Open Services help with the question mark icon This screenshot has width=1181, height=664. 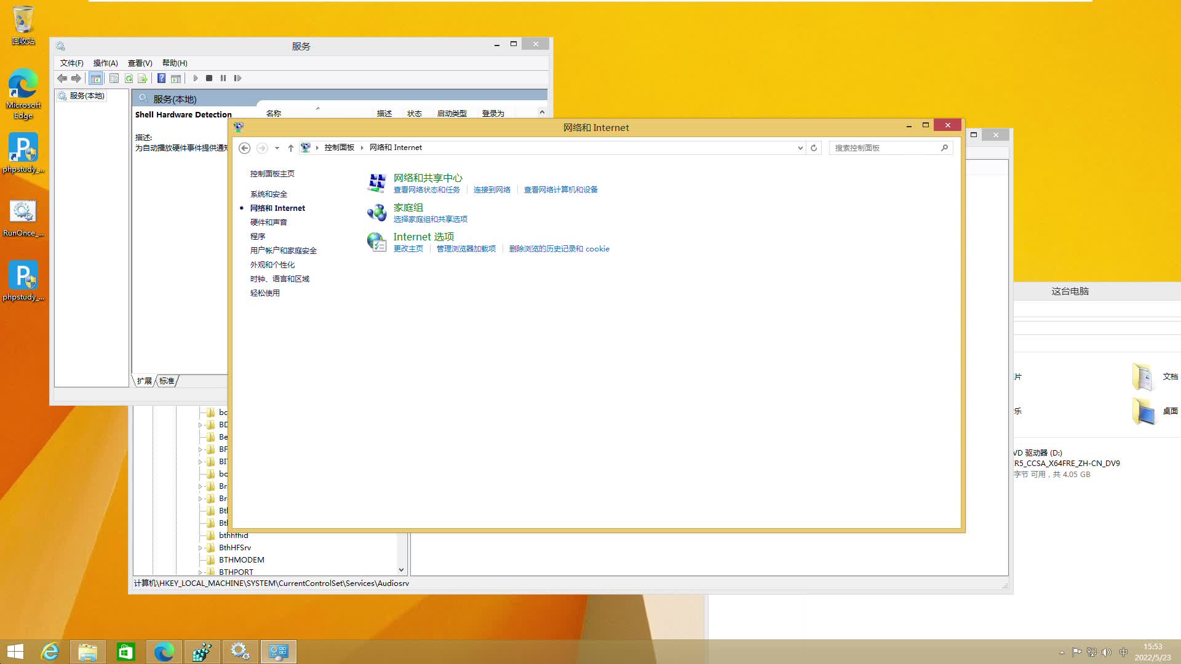161,78
